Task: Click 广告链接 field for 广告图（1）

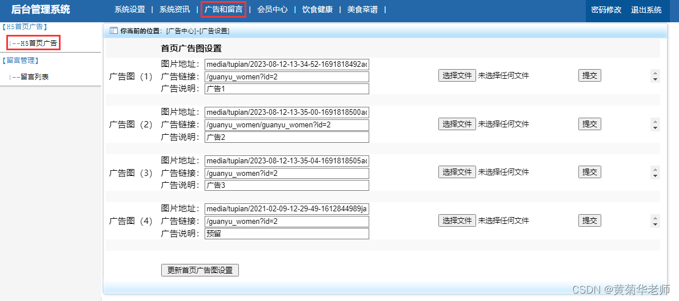Action: [x=287, y=77]
